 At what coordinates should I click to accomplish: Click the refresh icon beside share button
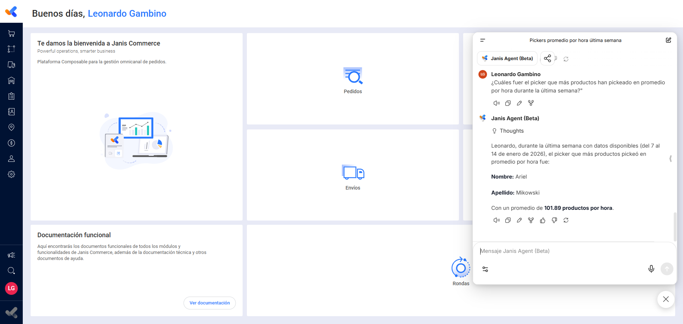(566, 59)
